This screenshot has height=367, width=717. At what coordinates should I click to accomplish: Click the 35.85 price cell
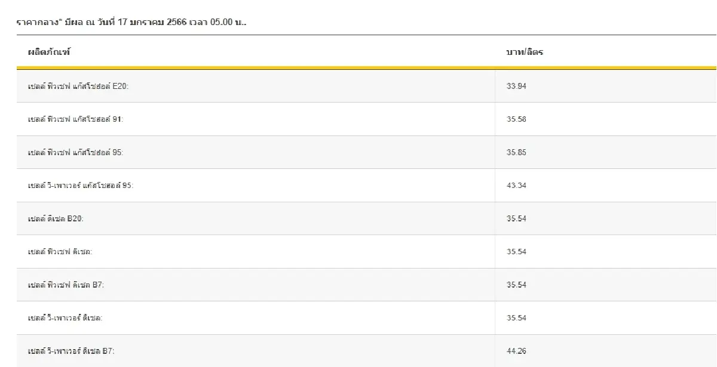click(x=516, y=152)
